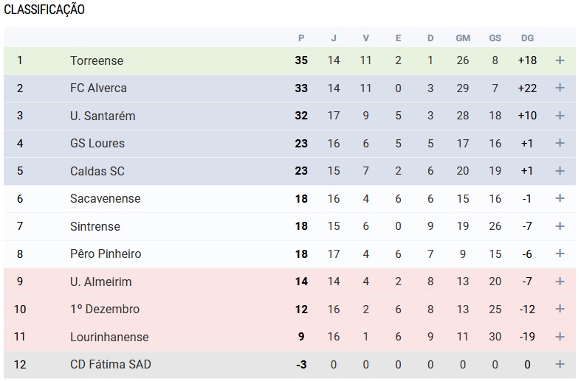Expand the Torreense row plus icon
The image size is (581, 381).
[x=560, y=60]
